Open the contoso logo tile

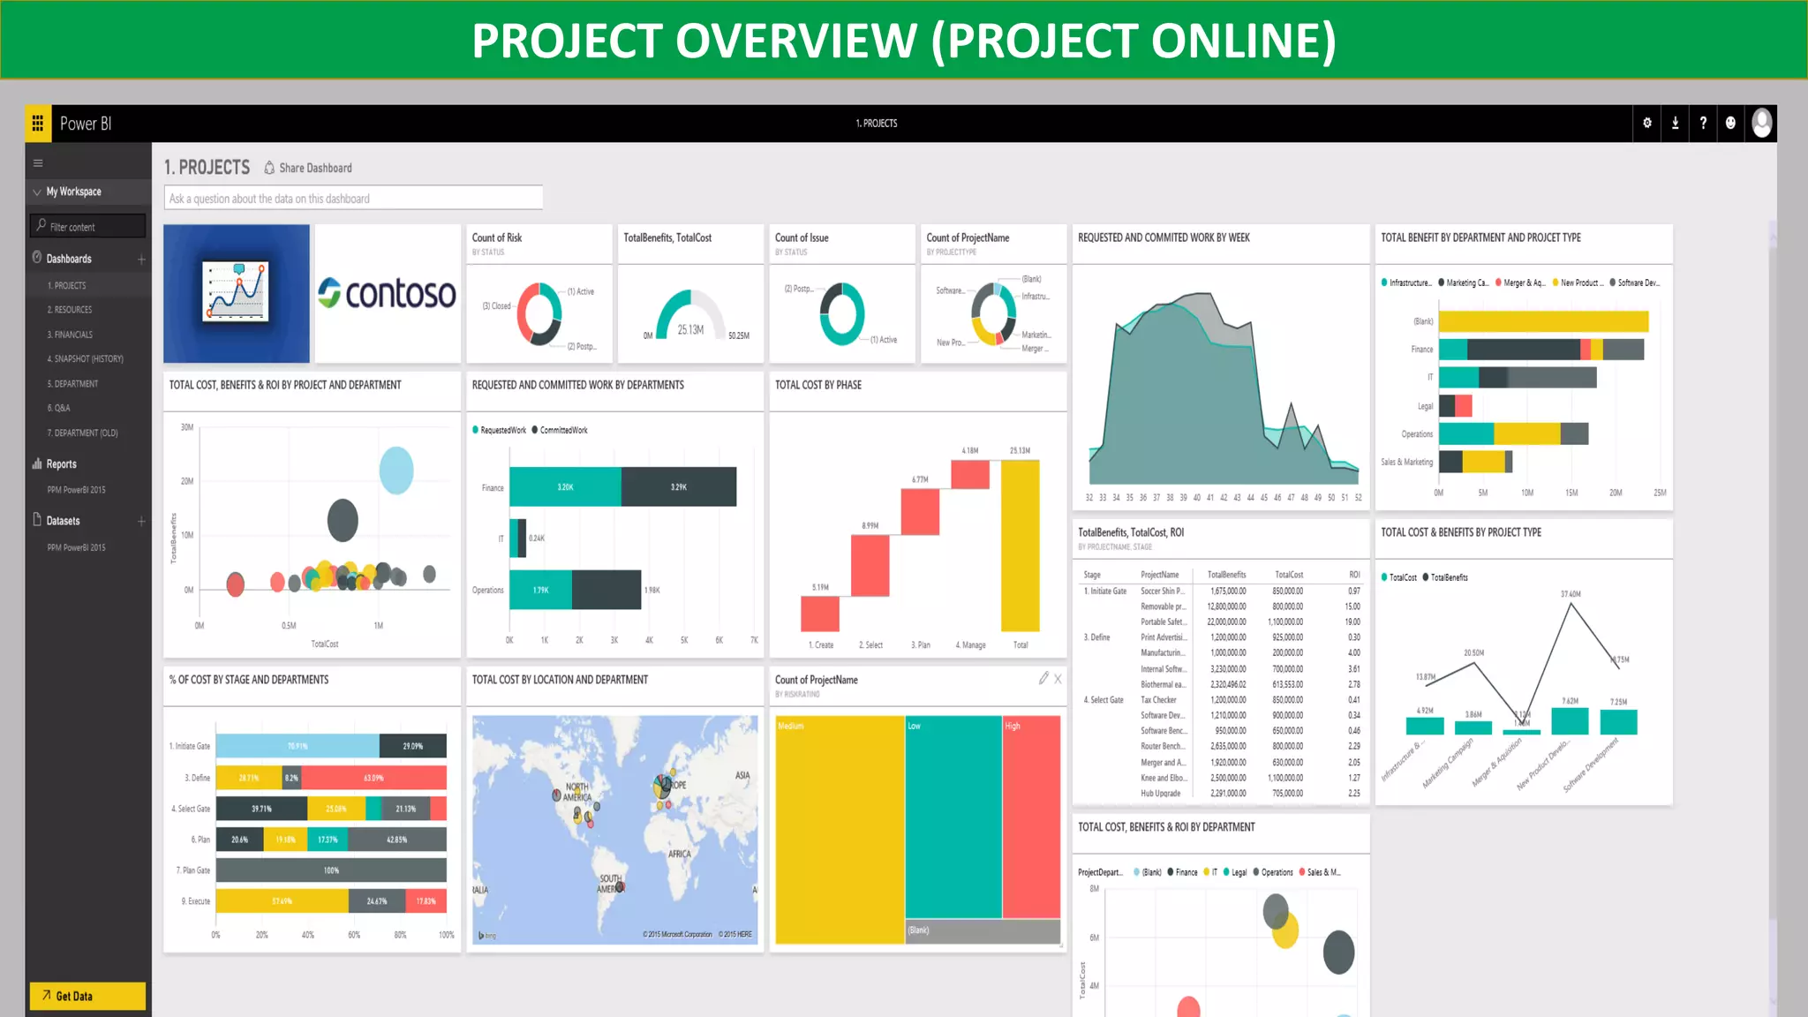pos(388,293)
